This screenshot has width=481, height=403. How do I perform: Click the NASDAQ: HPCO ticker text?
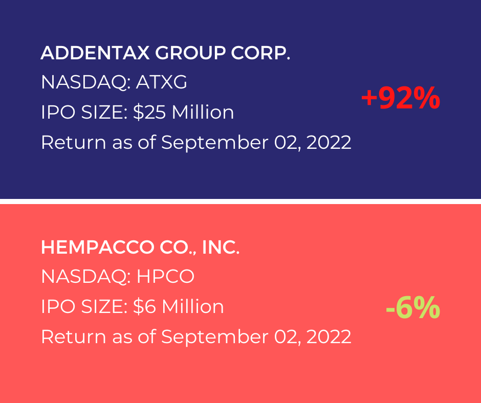point(118,276)
